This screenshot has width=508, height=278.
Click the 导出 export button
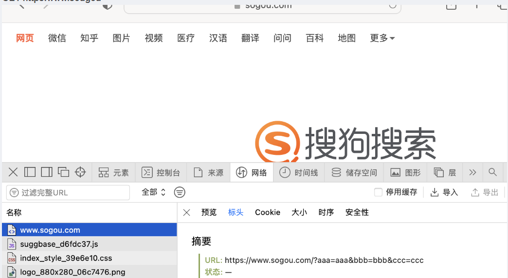(484, 192)
